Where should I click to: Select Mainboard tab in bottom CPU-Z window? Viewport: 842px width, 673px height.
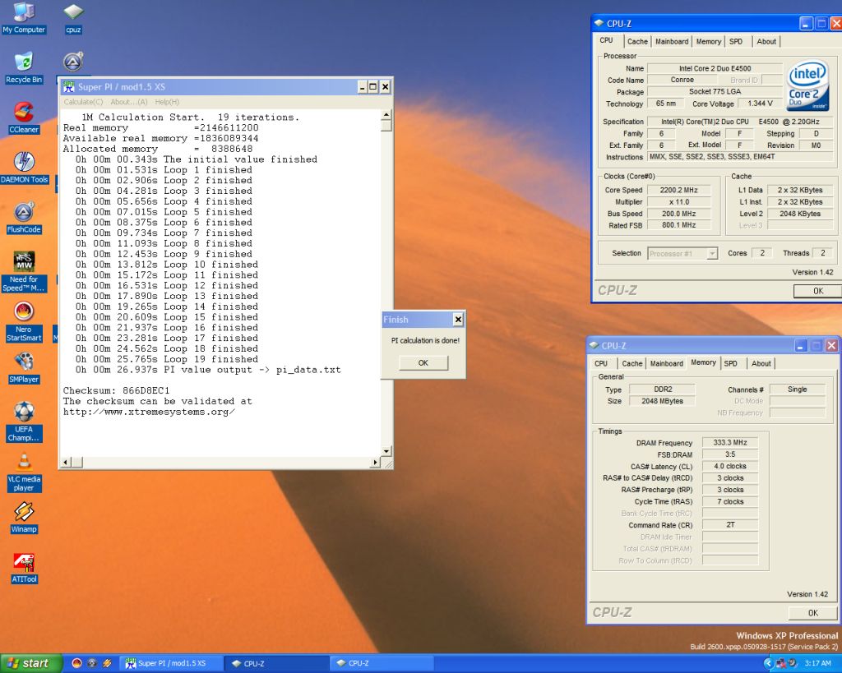click(x=666, y=363)
